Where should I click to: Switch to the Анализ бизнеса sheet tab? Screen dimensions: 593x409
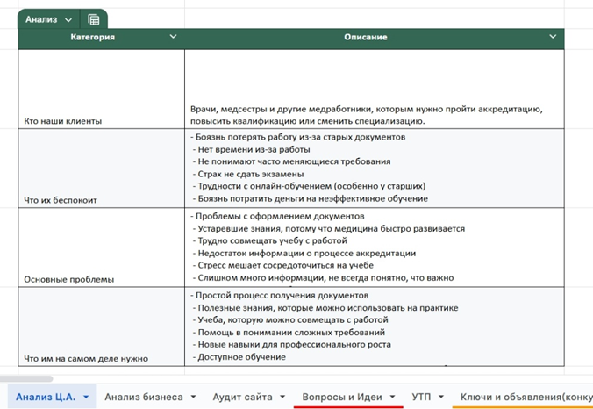pyautogui.click(x=144, y=397)
